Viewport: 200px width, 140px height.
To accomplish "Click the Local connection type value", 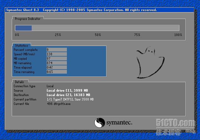I will (50, 86).
